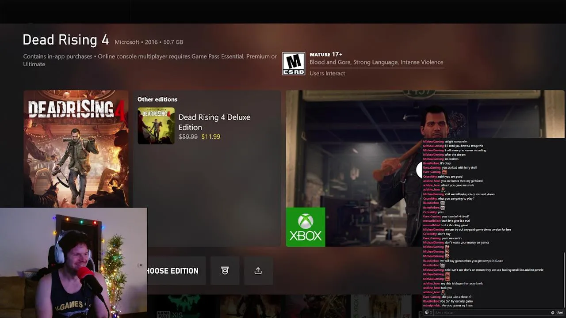Click the streamer webcam overlay

73,263
